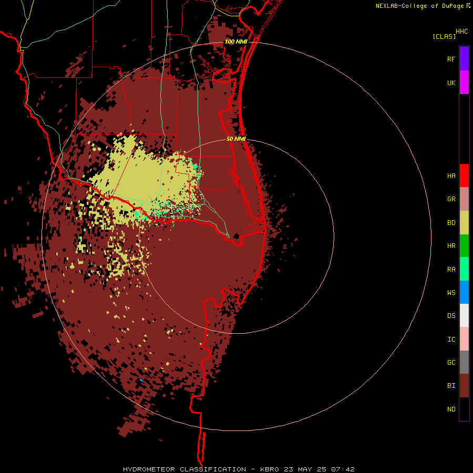Click the RF legend label
The width and height of the screenshot is (473, 473).
click(x=451, y=59)
